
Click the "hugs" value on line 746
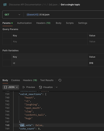pos(28,118)
